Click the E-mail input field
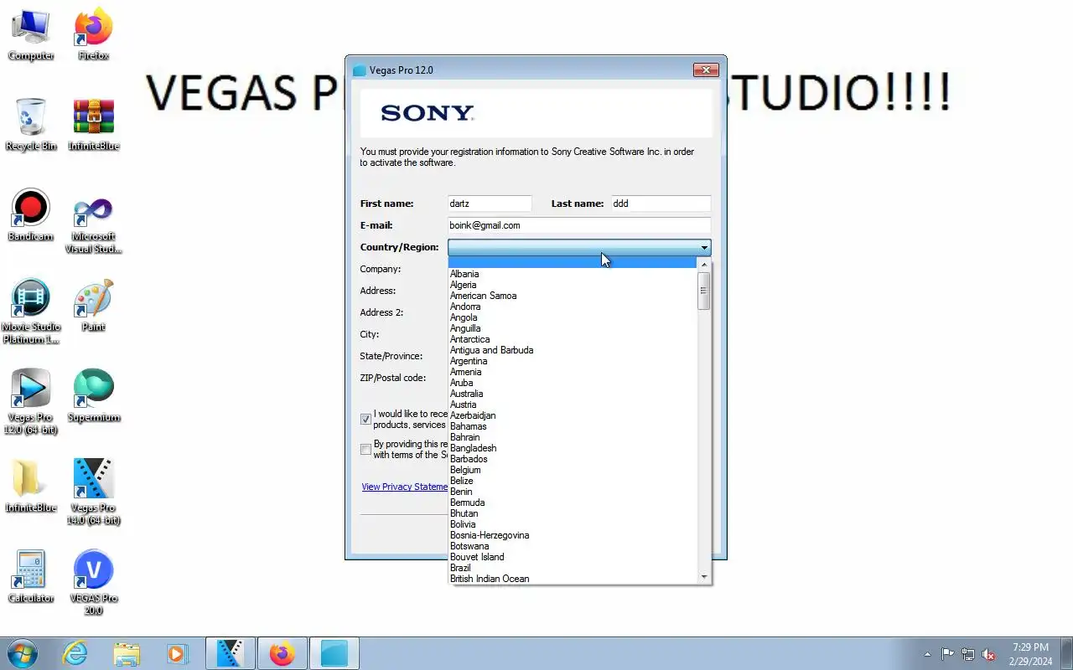This screenshot has width=1073, height=670. tap(579, 225)
